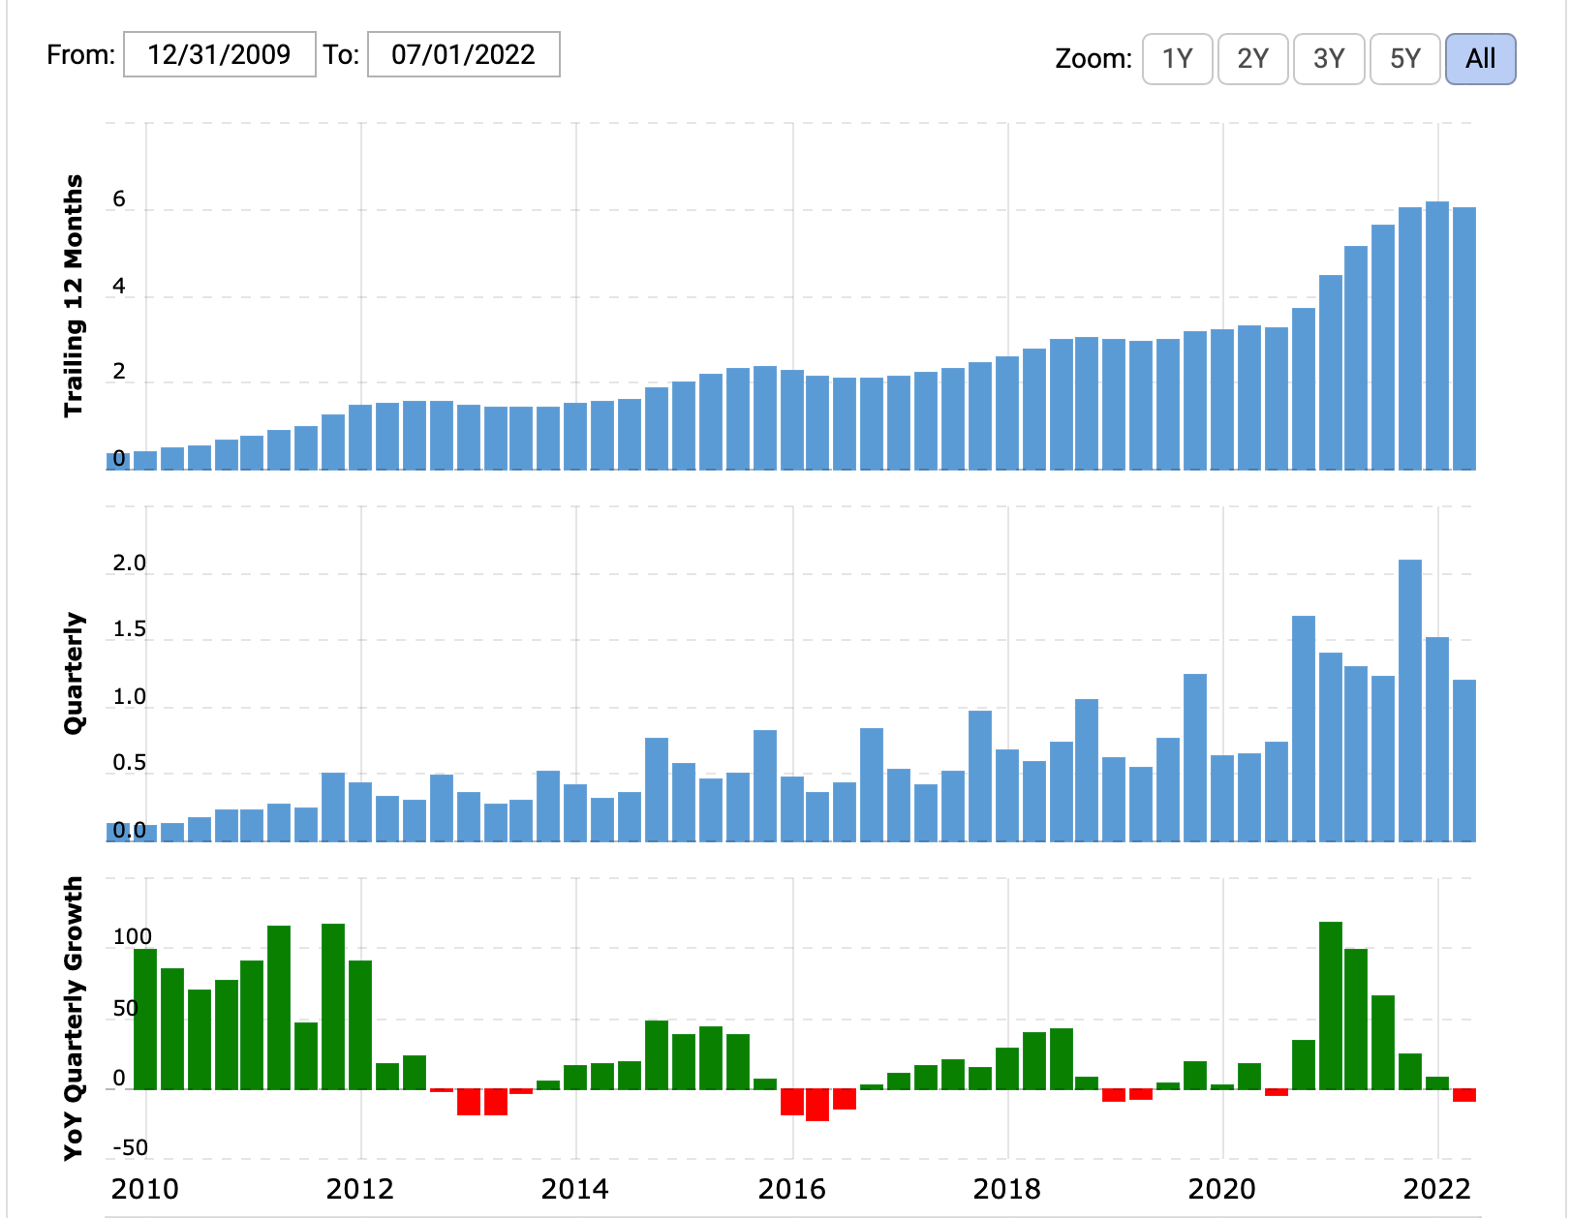
Task: Click the '2022' x-axis year label
Action: [x=1437, y=1189]
